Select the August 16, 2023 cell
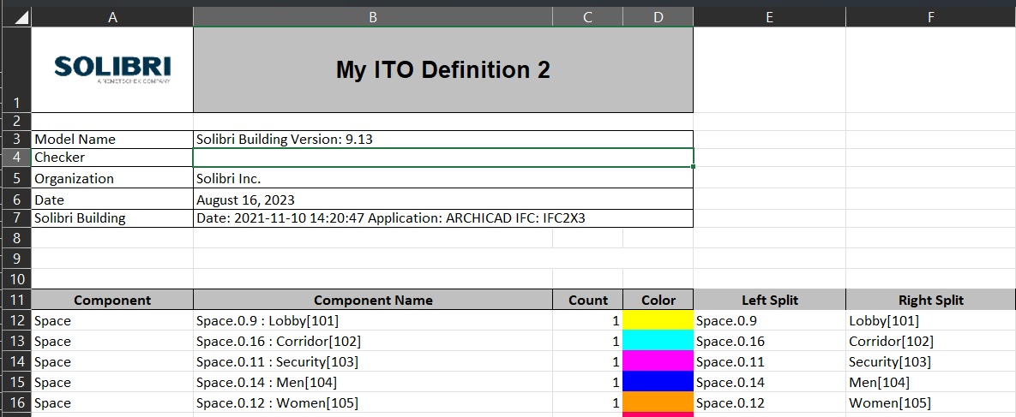Viewport: 1016px width, 417px height. pos(443,200)
